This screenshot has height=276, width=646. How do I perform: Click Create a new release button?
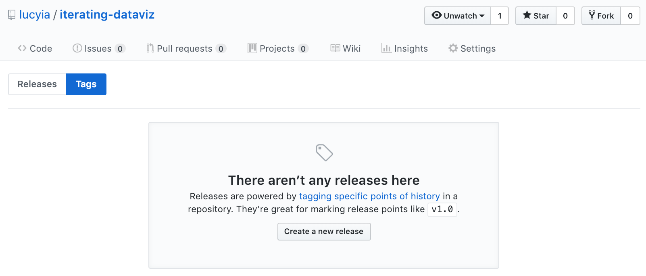tap(324, 231)
